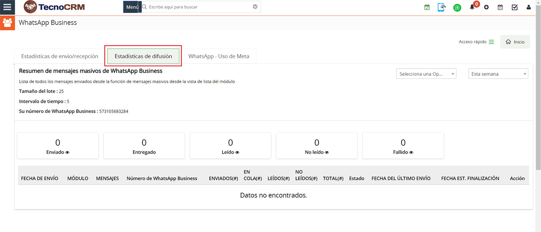Click the green calendar check icon
The height and width of the screenshot is (232, 541).
click(x=427, y=7)
